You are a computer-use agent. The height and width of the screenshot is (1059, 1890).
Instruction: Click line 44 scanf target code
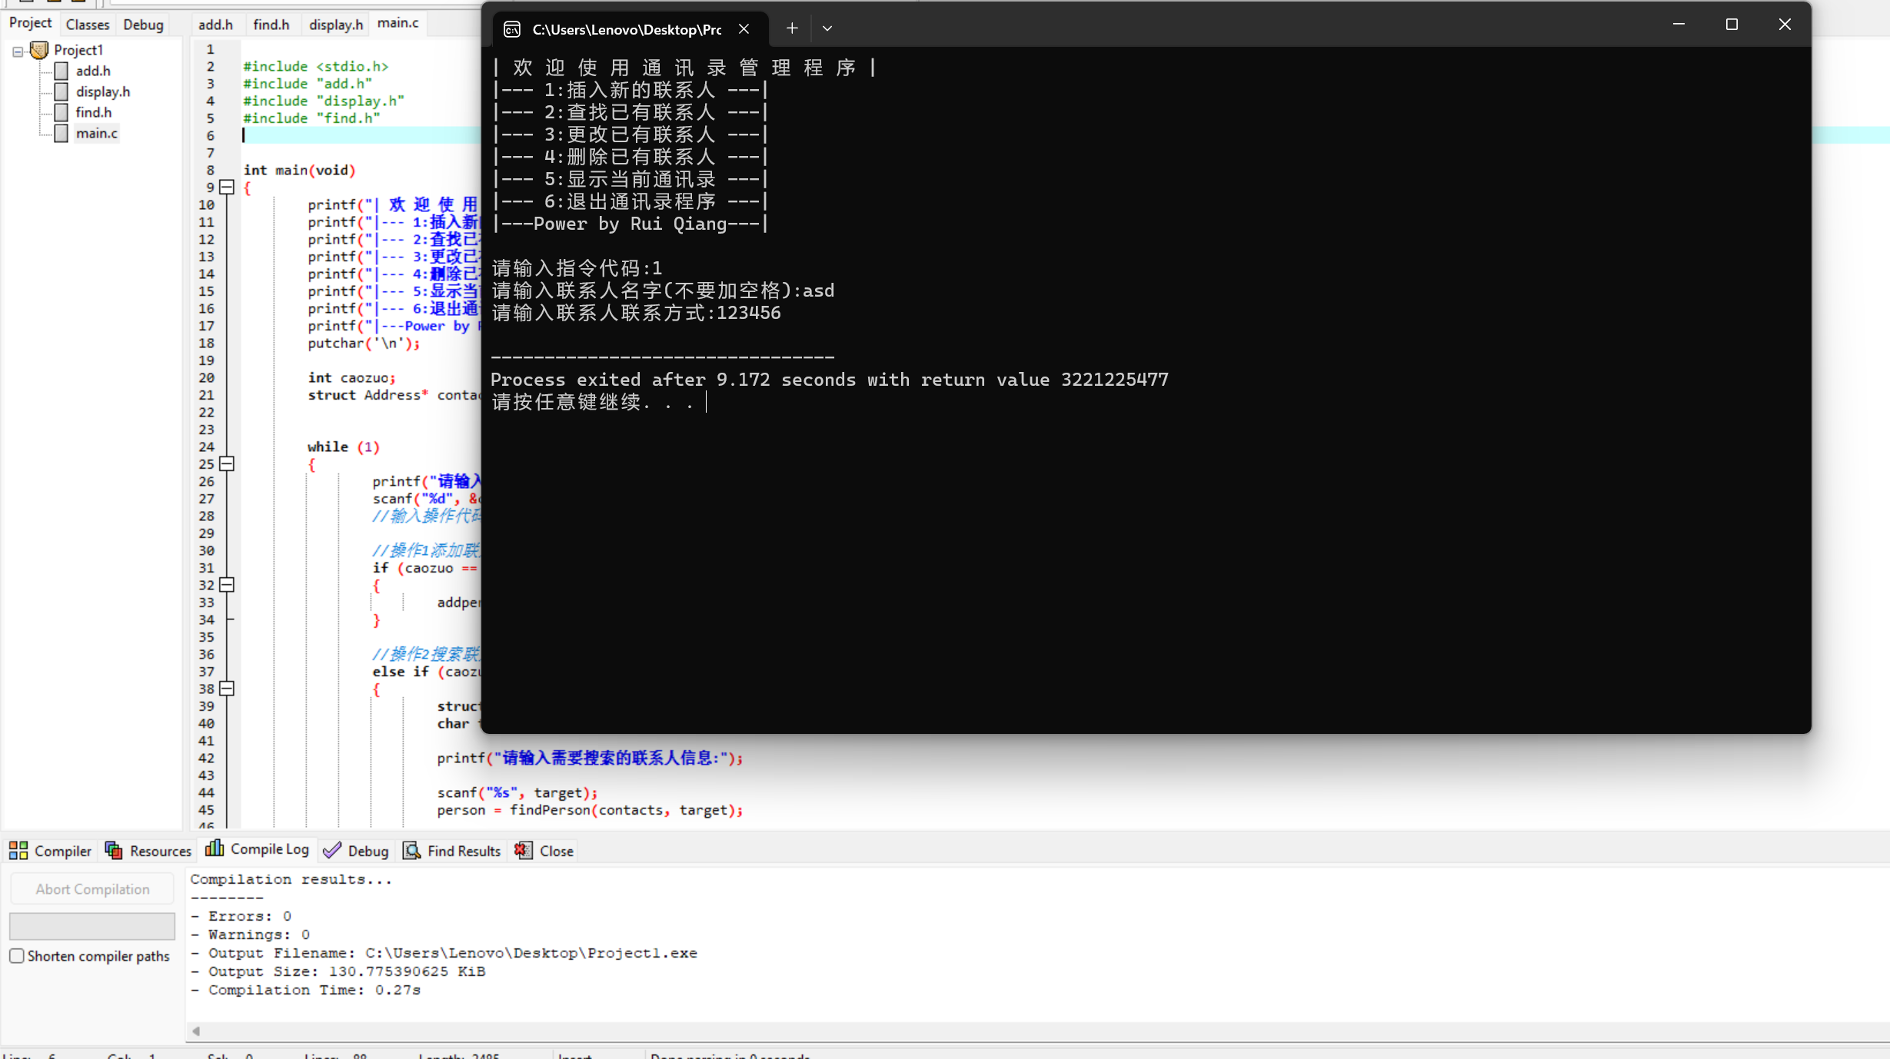517,792
